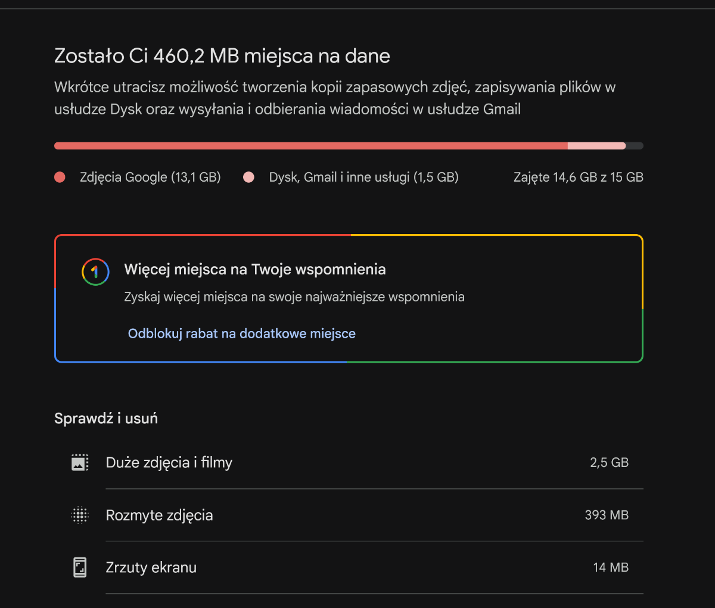Click "Więcej miejsca na Twoje wspomnienia" card title
The width and height of the screenshot is (715, 608).
tap(255, 269)
